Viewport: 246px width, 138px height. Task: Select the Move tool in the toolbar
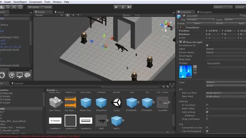coord(2,7)
